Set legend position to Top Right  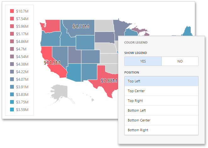(161, 101)
